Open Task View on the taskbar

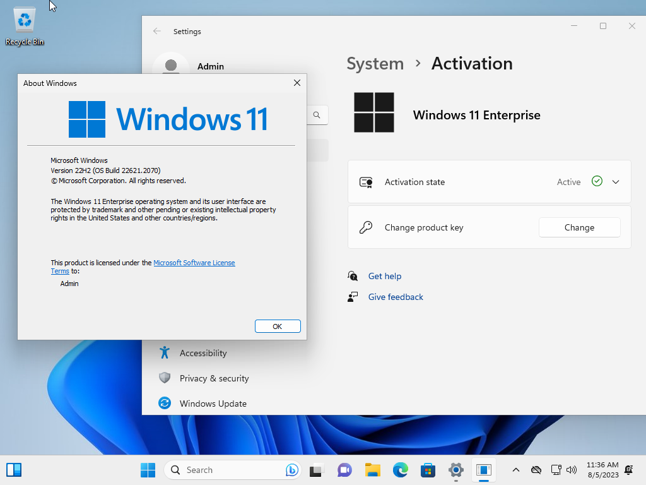pos(317,470)
